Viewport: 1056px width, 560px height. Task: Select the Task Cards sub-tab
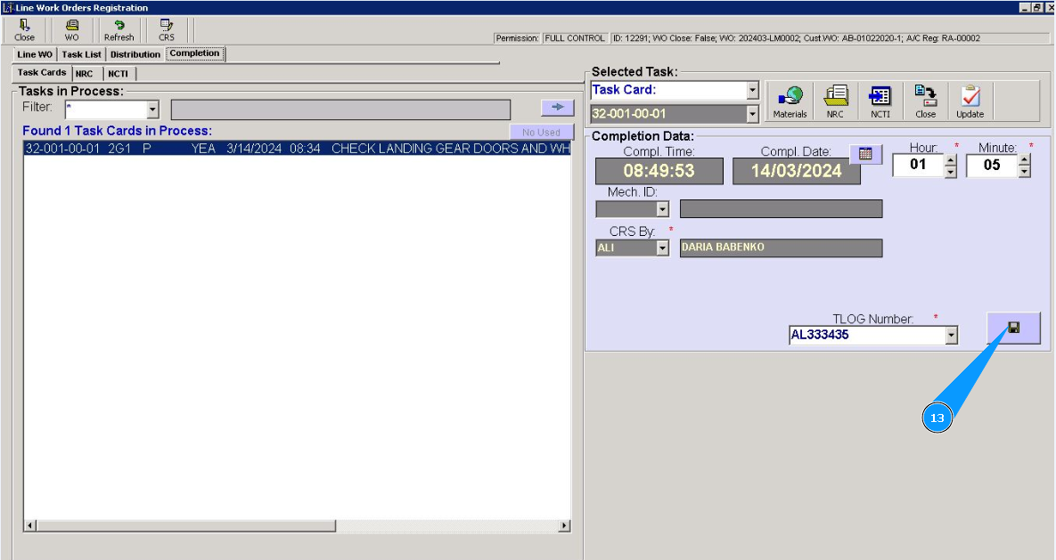42,73
